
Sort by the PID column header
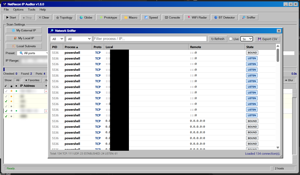(x=57, y=47)
